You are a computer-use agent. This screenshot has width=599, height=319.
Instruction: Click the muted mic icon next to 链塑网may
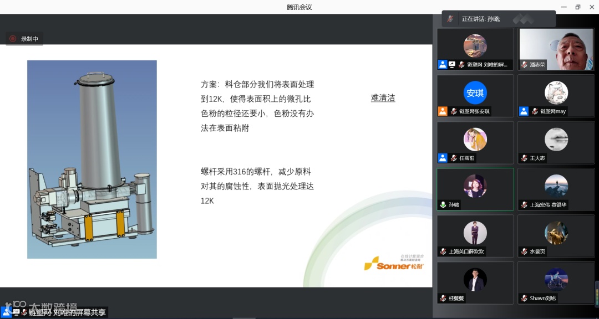[x=535, y=111]
